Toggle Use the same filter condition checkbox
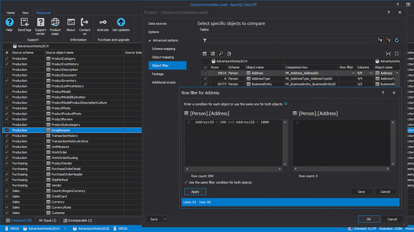The width and height of the screenshot is (414, 232). [x=186, y=182]
